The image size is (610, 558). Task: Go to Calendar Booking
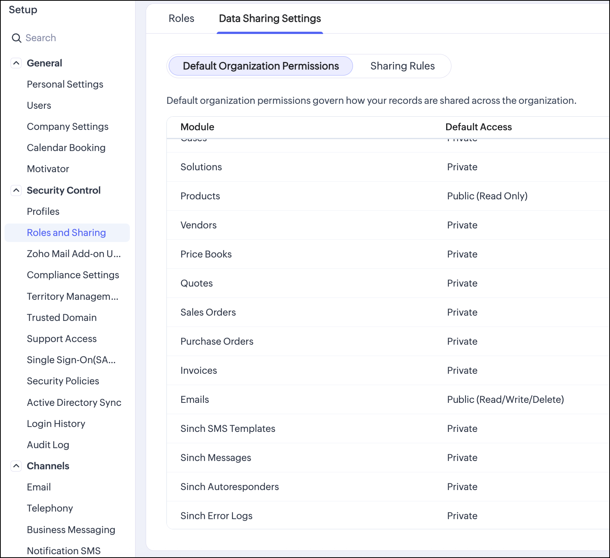(66, 148)
